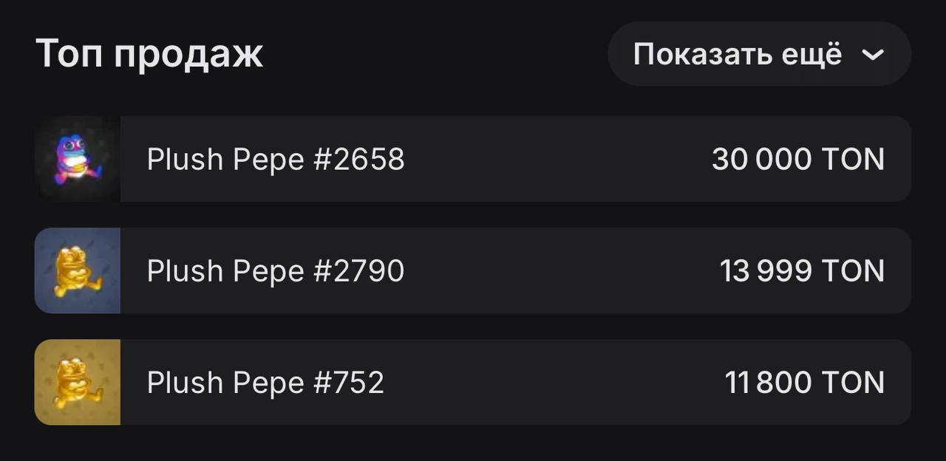
Task: Open the blue plush Pepe #2658 thumbnail
Action: coord(77,159)
